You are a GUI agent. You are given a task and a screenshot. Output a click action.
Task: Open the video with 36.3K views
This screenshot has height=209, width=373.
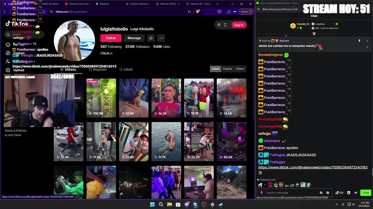pos(199,142)
